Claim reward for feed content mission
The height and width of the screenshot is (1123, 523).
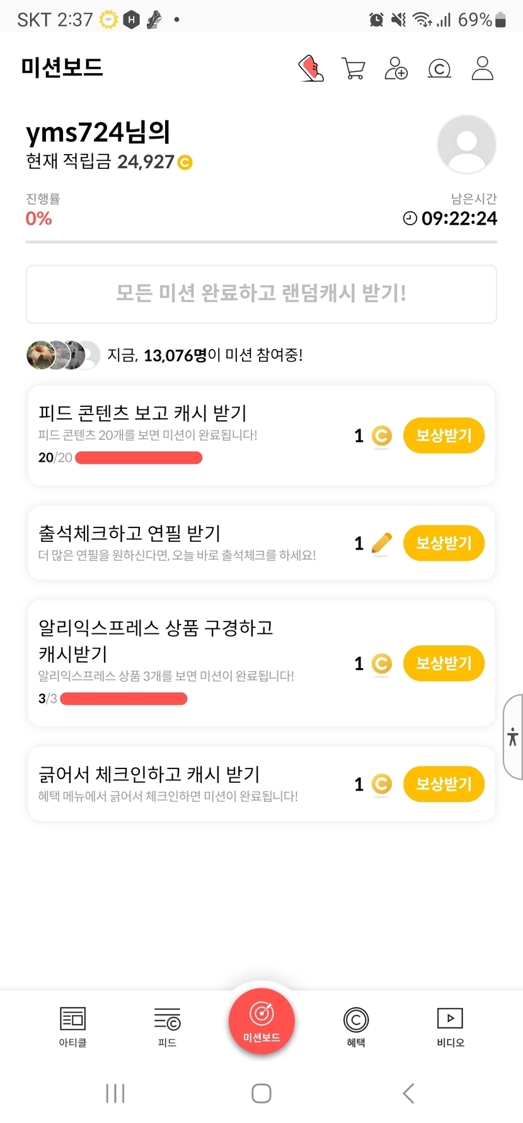coord(444,435)
